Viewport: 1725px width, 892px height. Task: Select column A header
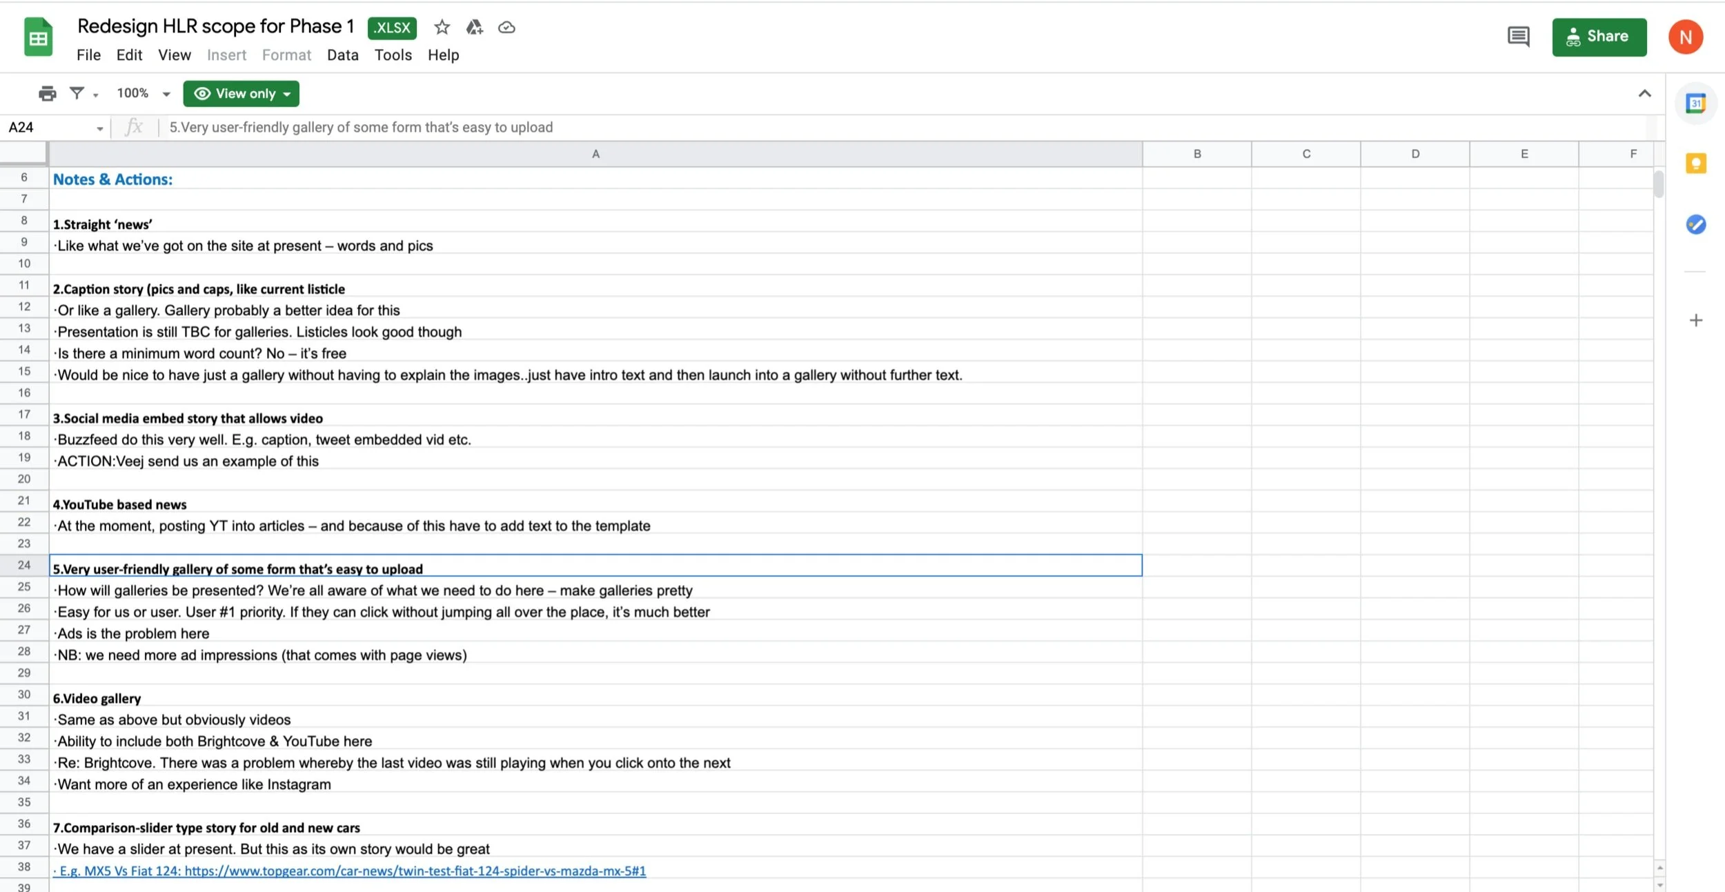pyautogui.click(x=595, y=154)
